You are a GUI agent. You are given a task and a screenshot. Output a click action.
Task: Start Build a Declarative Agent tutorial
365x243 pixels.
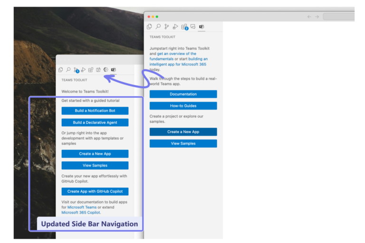coord(95,122)
